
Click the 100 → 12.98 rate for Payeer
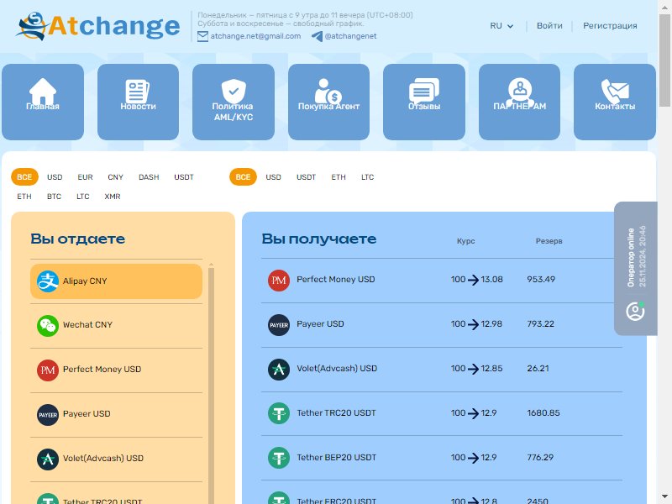(476, 324)
